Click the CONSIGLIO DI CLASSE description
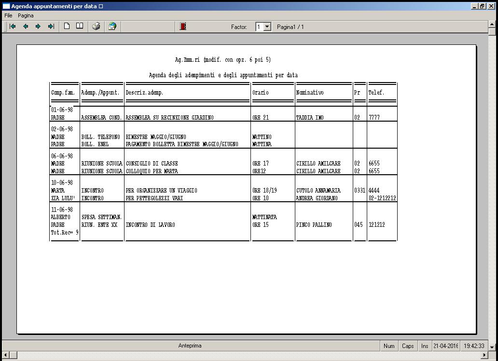The image size is (498, 361). (x=152, y=163)
